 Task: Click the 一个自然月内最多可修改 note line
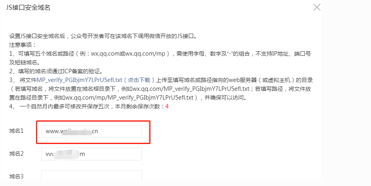coord(89,106)
